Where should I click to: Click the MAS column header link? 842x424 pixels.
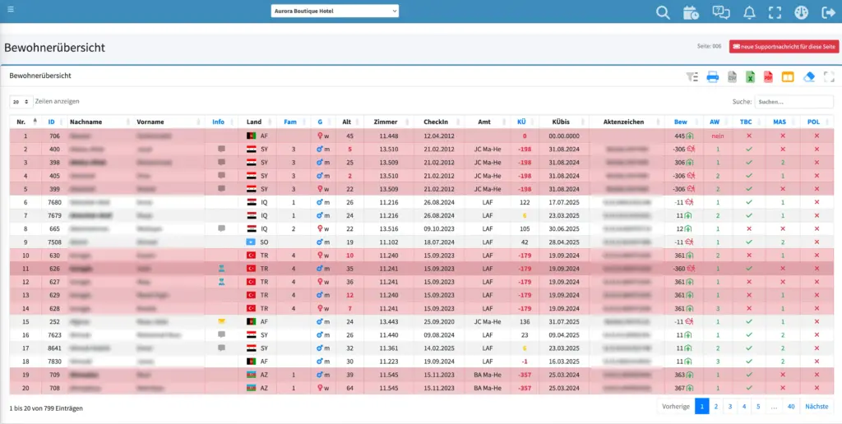point(780,122)
